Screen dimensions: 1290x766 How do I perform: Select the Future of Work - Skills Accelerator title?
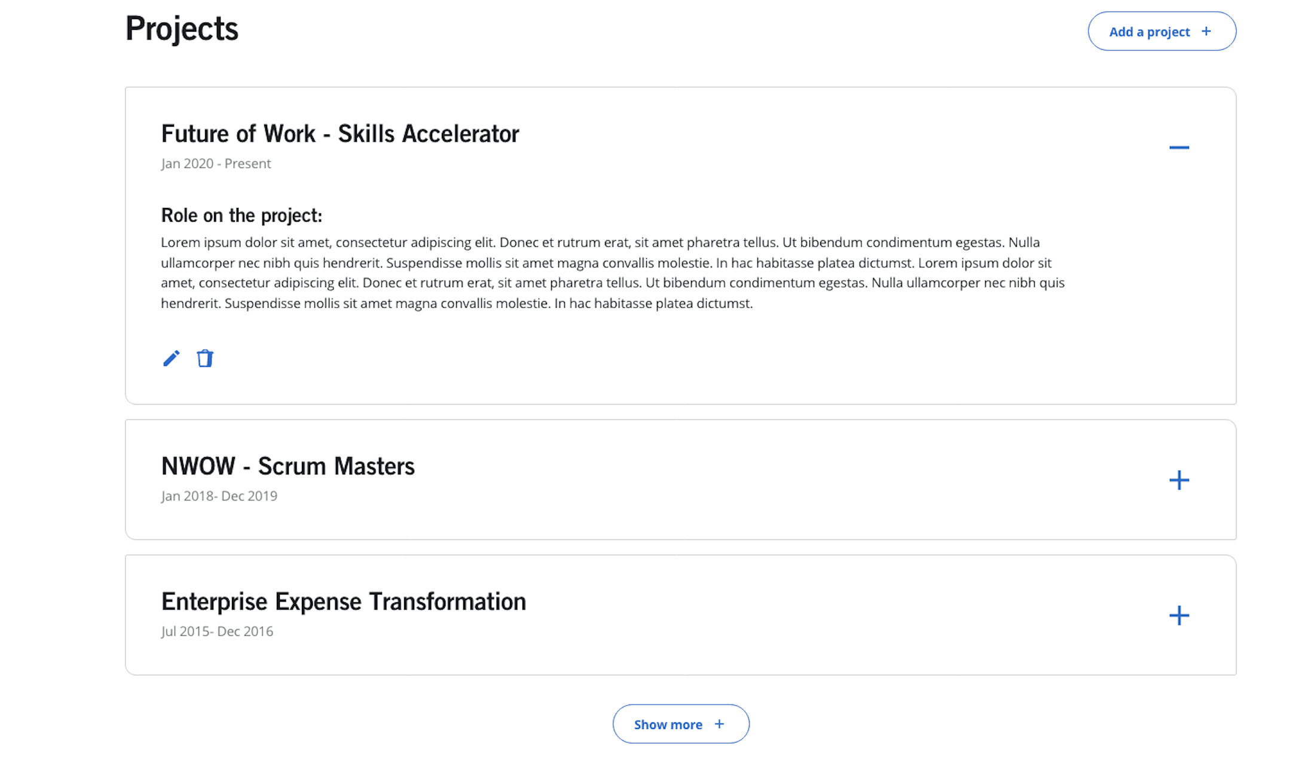click(340, 134)
